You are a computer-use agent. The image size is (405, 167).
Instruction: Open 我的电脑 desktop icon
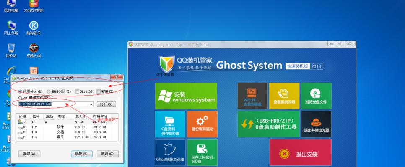[x=11, y=6]
